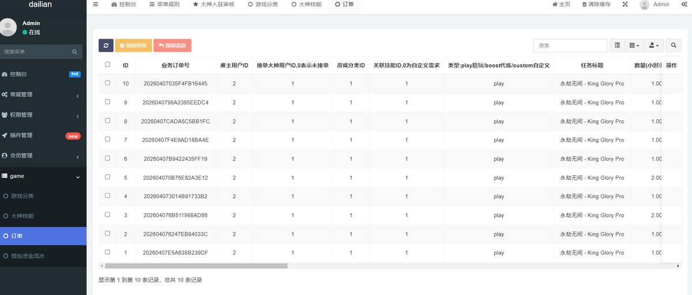
Task: Toggle the sidebar with the hamburger icon
Action: 96,4
